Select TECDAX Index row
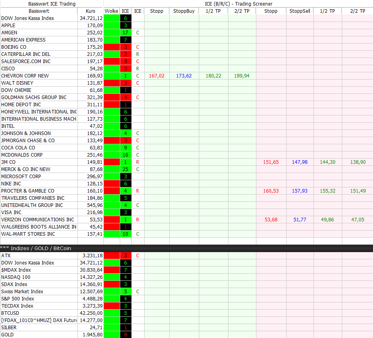Viewport: 373px width, 338px height. (x=17, y=306)
